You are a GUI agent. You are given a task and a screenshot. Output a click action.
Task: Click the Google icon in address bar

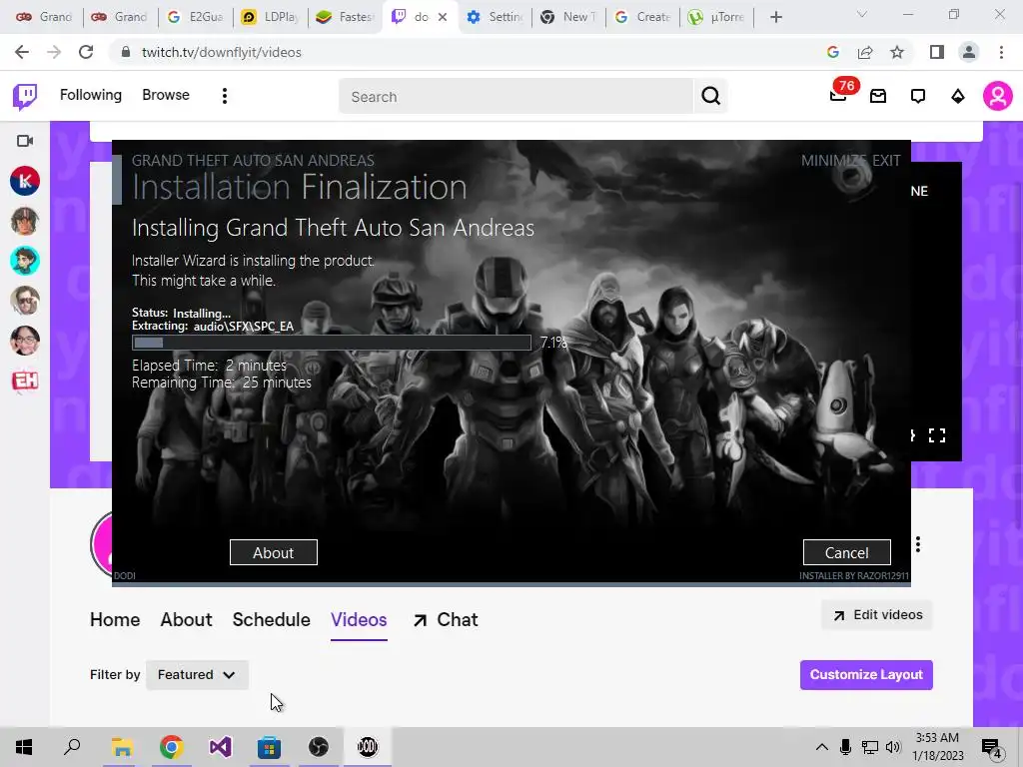833,52
